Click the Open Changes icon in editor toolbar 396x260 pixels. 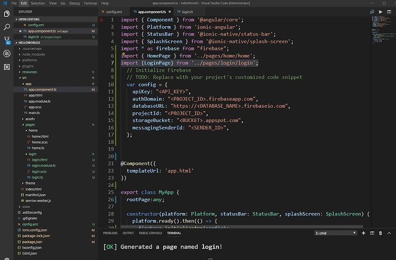point(372,12)
